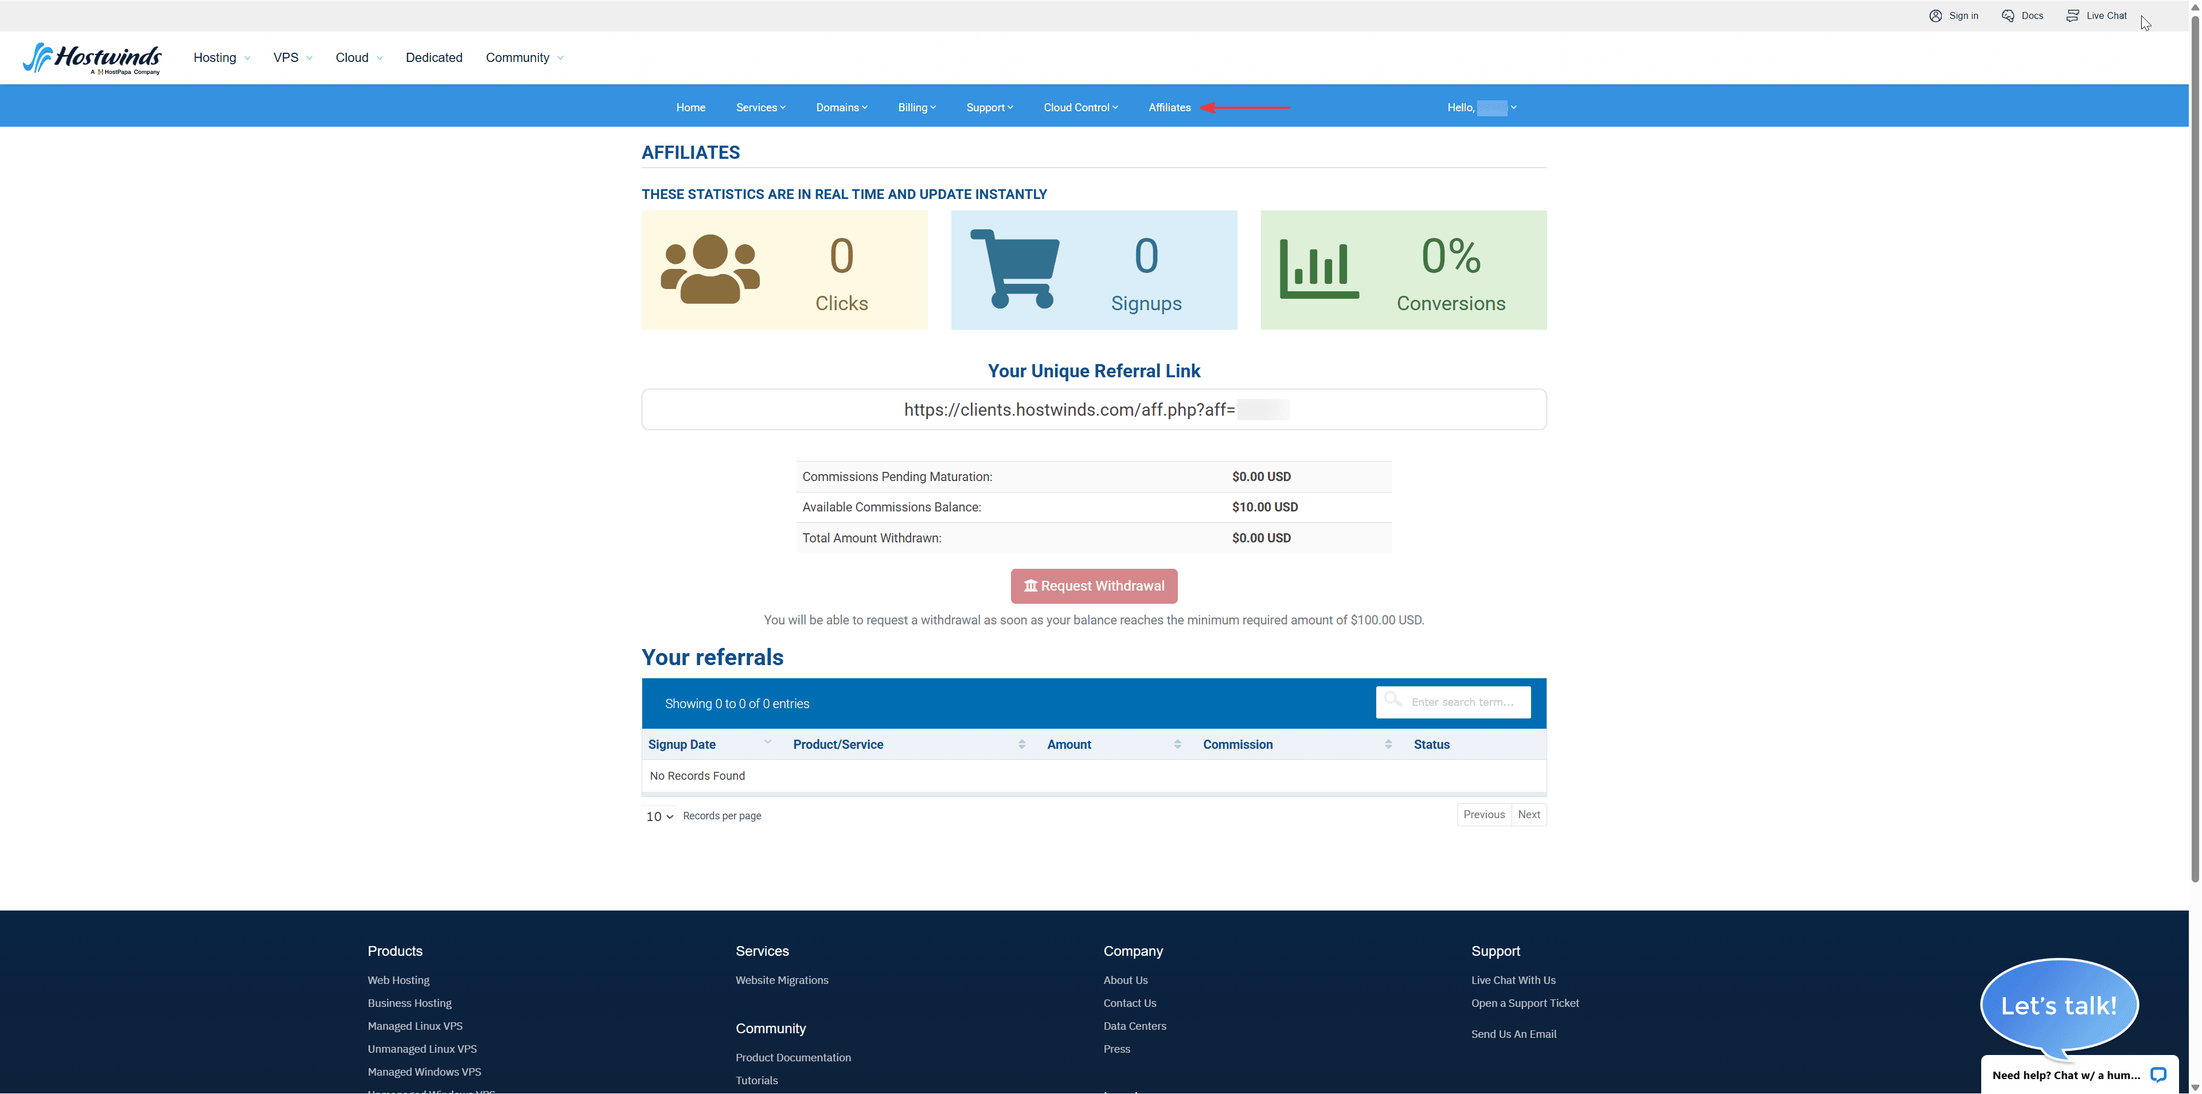Screen dimensions: 2202x1094
Task: Open the Product Documentation footer link
Action: [x=793, y=1058]
